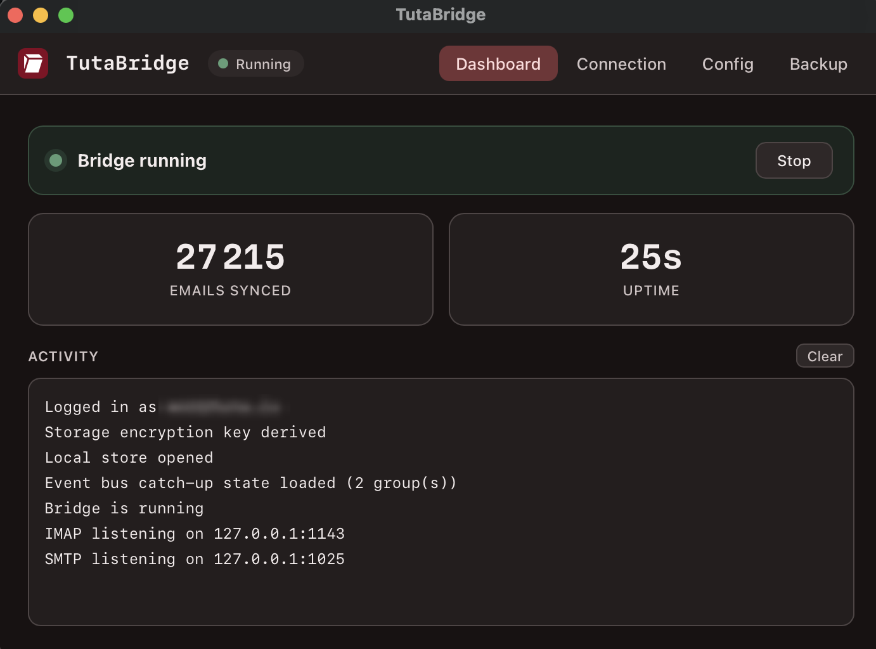This screenshot has height=649, width=876.
Task: Open the Config tab
Action: click(x=728, y=63)
